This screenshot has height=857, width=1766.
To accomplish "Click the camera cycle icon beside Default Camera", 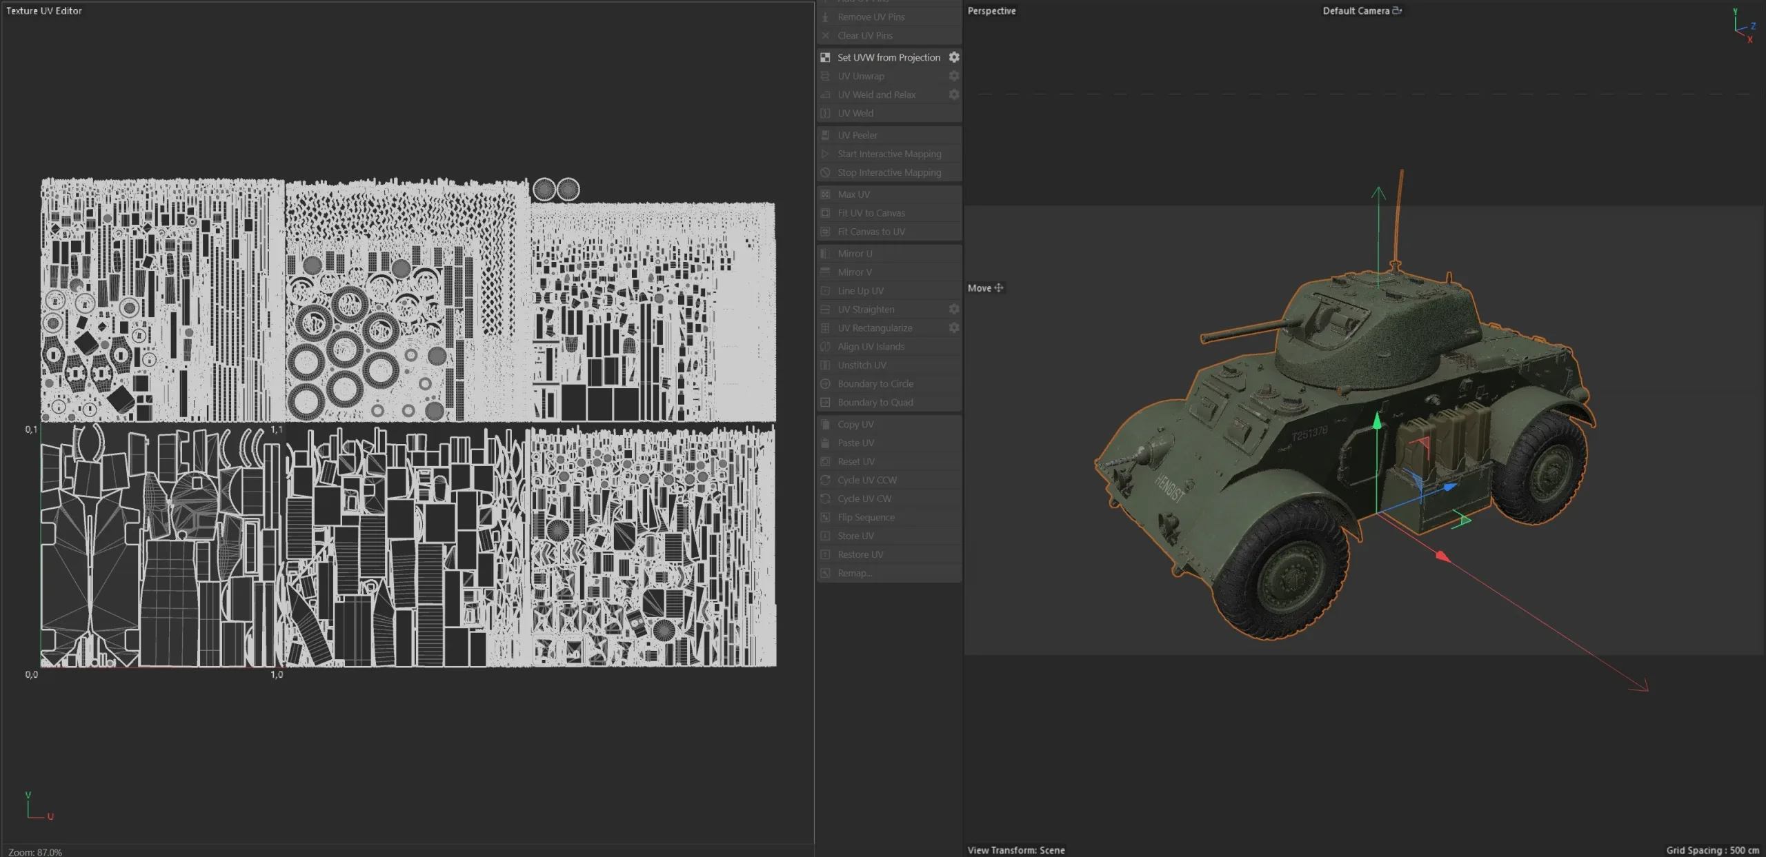I will tap(1398, 10).
